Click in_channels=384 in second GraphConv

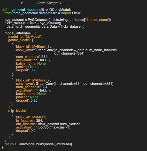click(x=68, y=84)
